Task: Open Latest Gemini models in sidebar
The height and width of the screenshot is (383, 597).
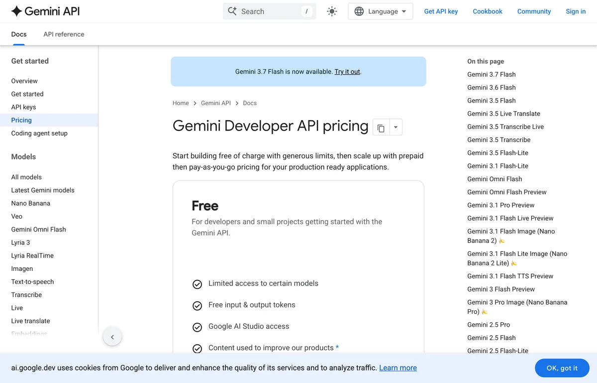Action: point(43,190)
